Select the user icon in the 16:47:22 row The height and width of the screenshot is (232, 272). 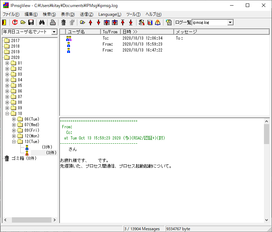point(69,50)
